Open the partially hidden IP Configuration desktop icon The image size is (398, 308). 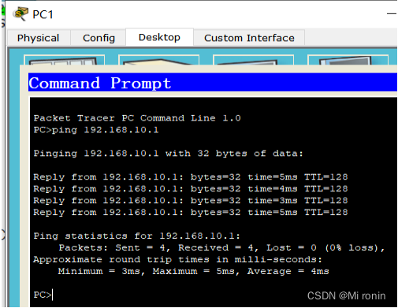(64, 60)
